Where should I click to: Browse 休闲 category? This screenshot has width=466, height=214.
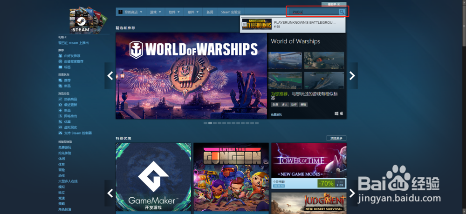(62, 159)
